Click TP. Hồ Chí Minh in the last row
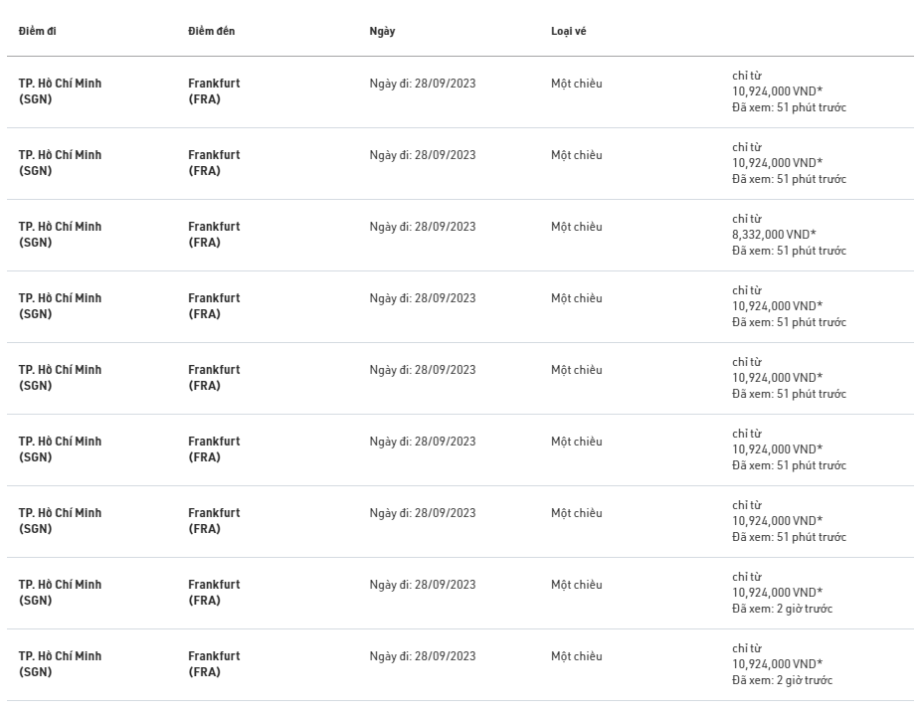This screenshot has width=919, height=714. [x=60, y=664]
